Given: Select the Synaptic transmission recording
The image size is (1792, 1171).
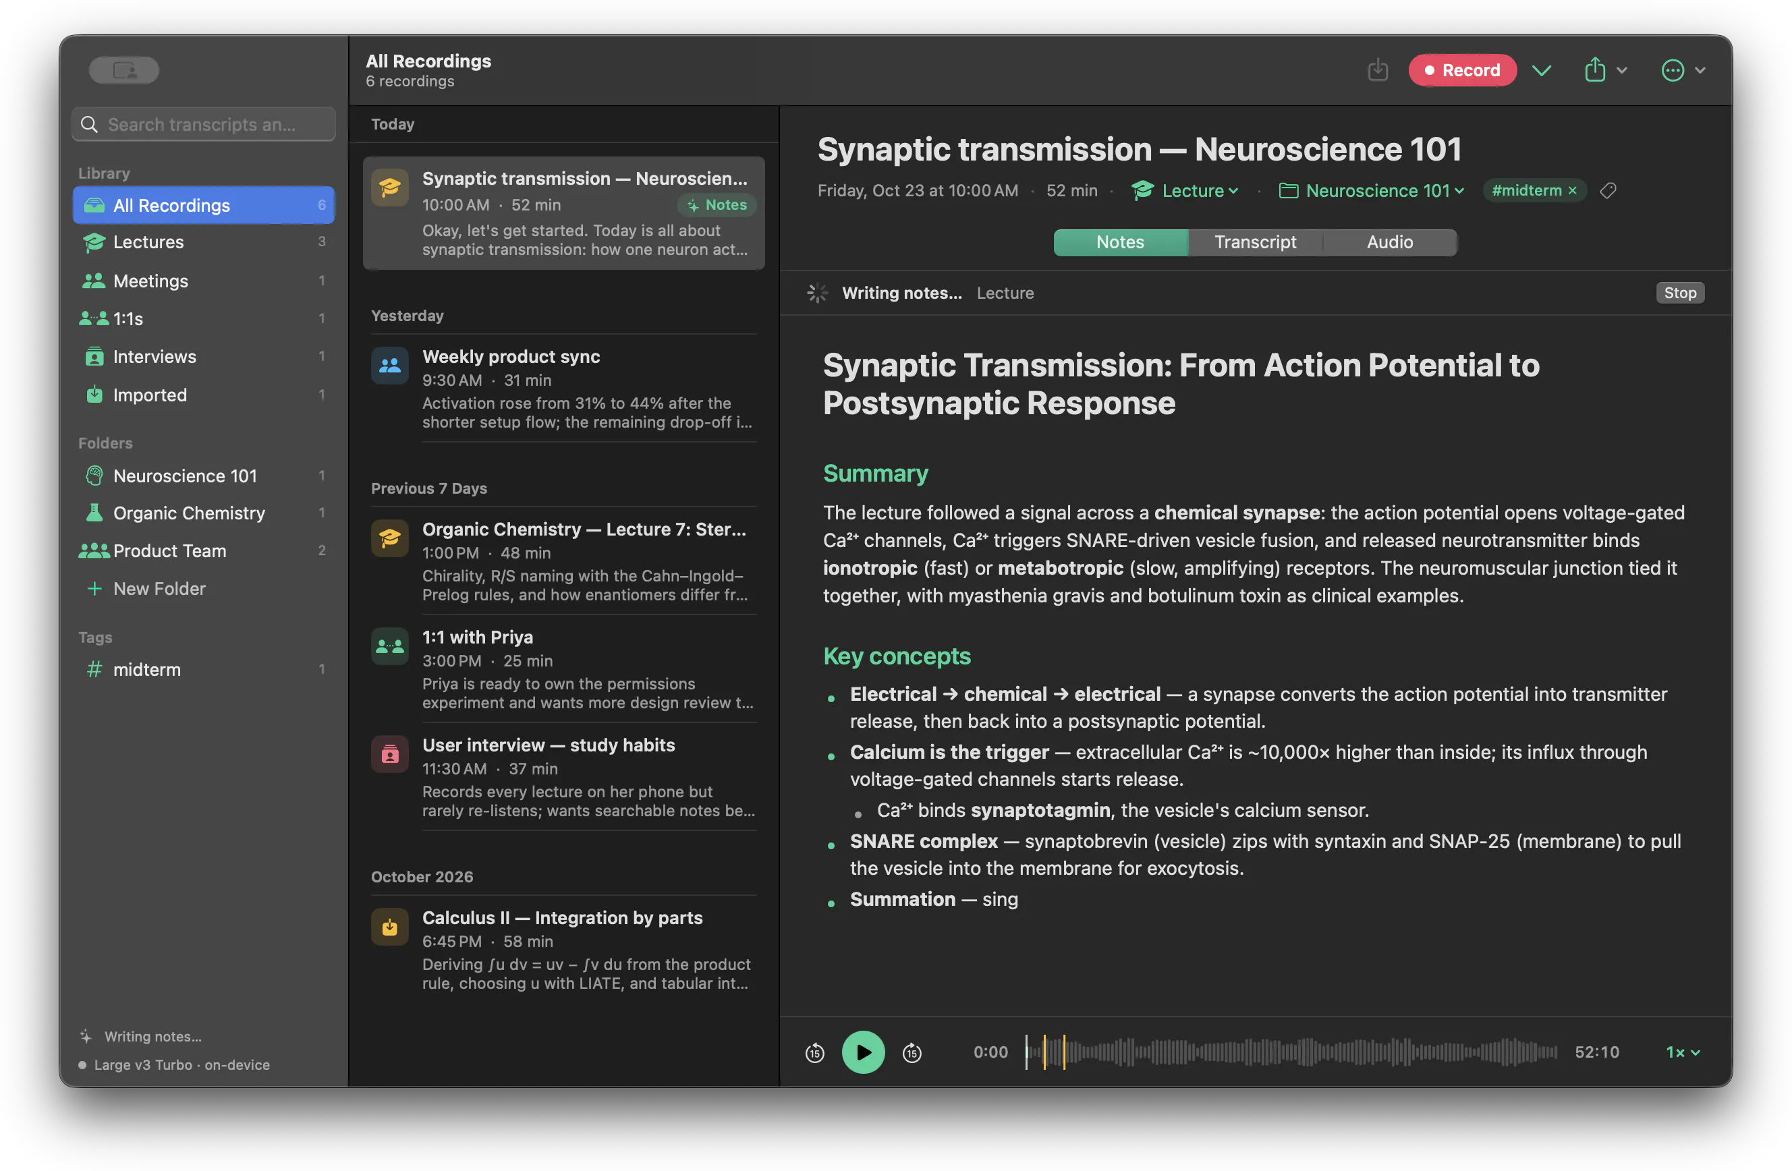Looking at the screenshot, I should (564, 213).
